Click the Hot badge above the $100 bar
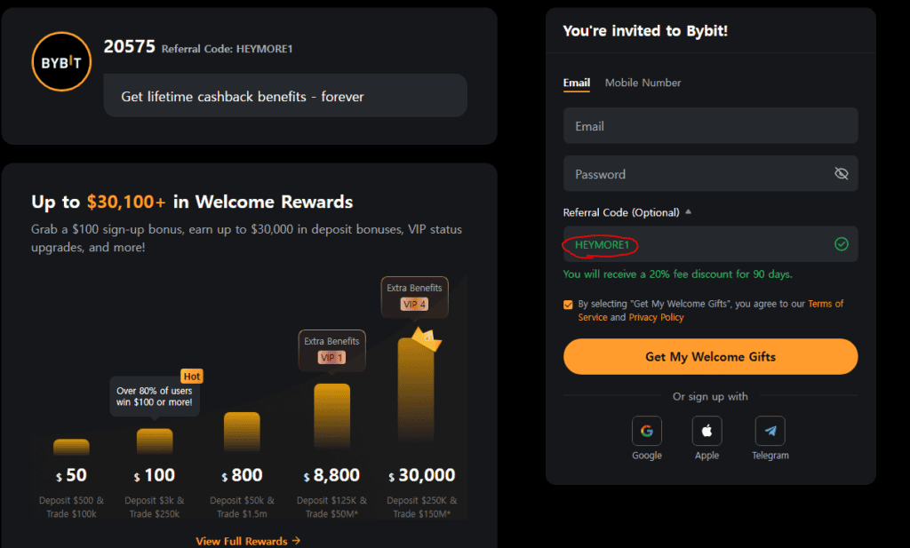The image size is (910, 548). (x=191, y=376)
